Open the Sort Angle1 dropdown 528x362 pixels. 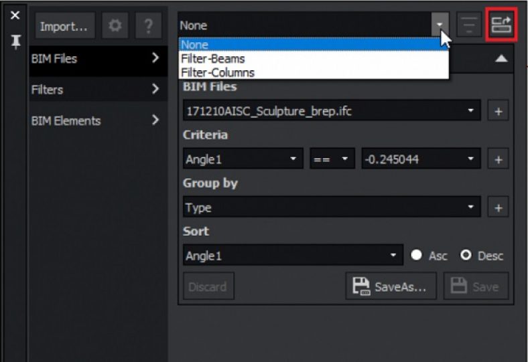(293, 255)
